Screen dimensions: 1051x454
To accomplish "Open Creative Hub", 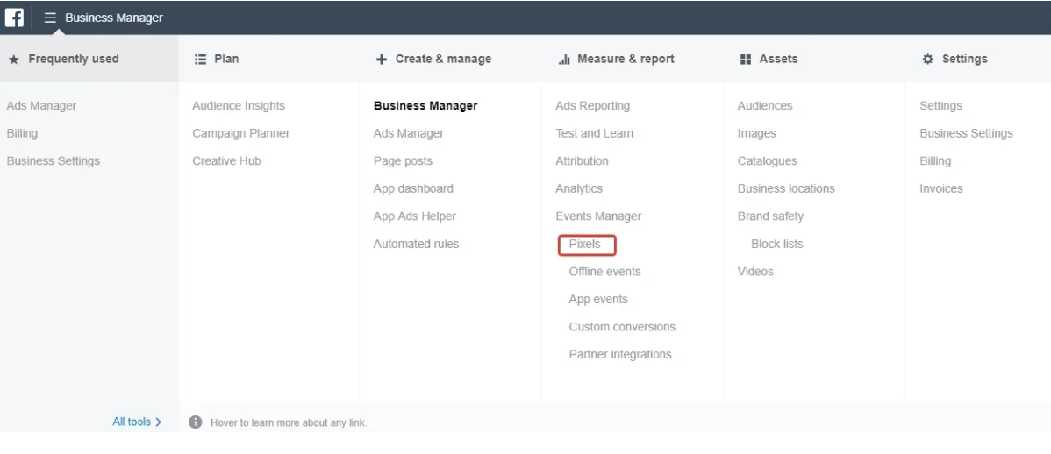I will [x=226, y=160].
